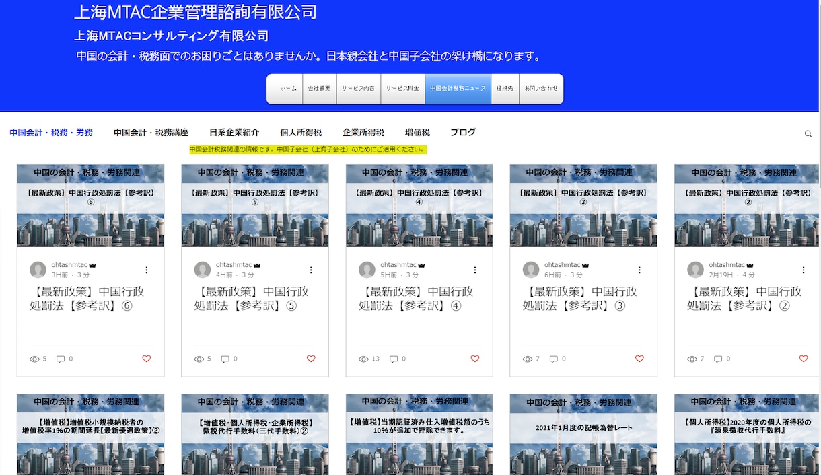Select ブログ category tab
This screenshot has width=821, height=475.
click(x=463, y=133)
